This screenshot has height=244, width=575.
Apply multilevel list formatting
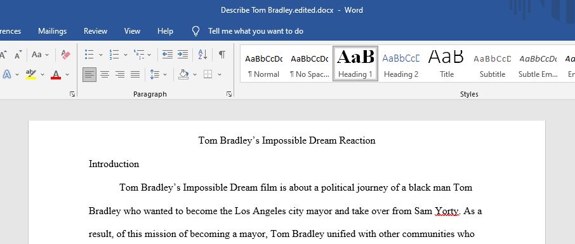click(x=139, y=55)
